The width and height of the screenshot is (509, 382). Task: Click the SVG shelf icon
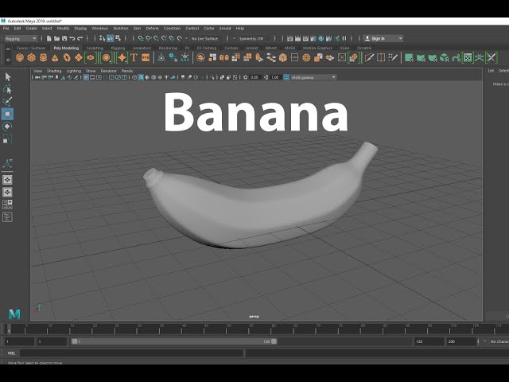tap(146, 58)
